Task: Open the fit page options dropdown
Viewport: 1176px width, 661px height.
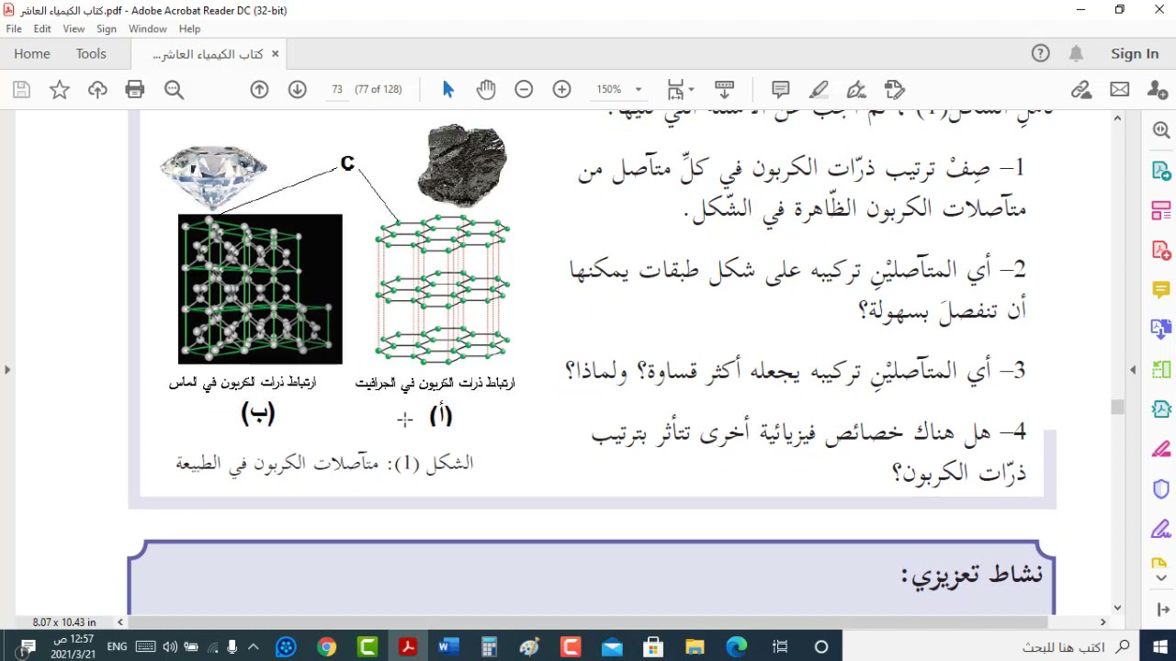Action: pos(681,89)
